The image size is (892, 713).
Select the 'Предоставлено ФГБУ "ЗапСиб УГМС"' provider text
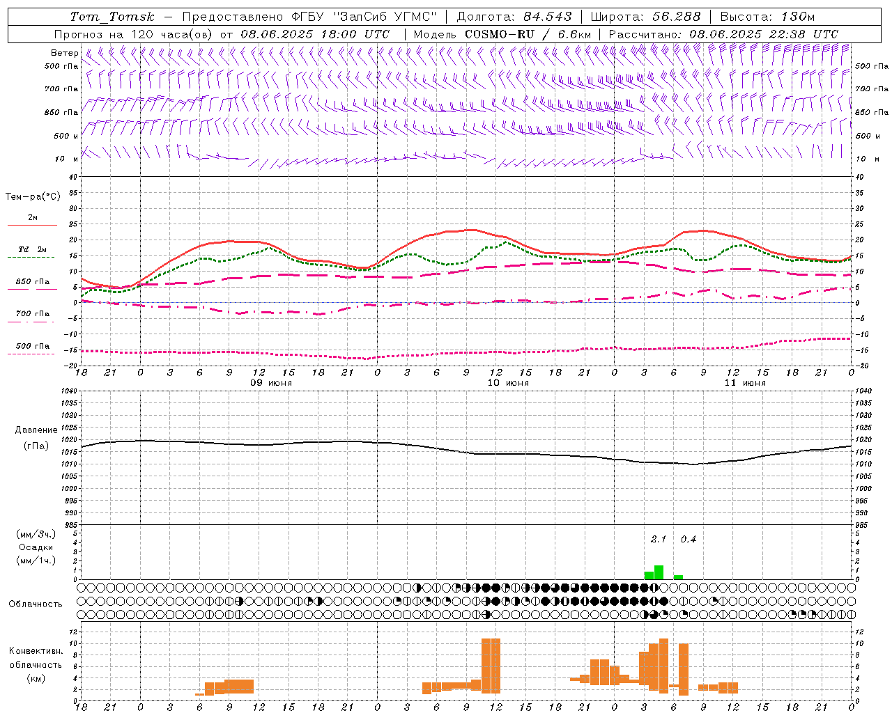pos(309,17)
